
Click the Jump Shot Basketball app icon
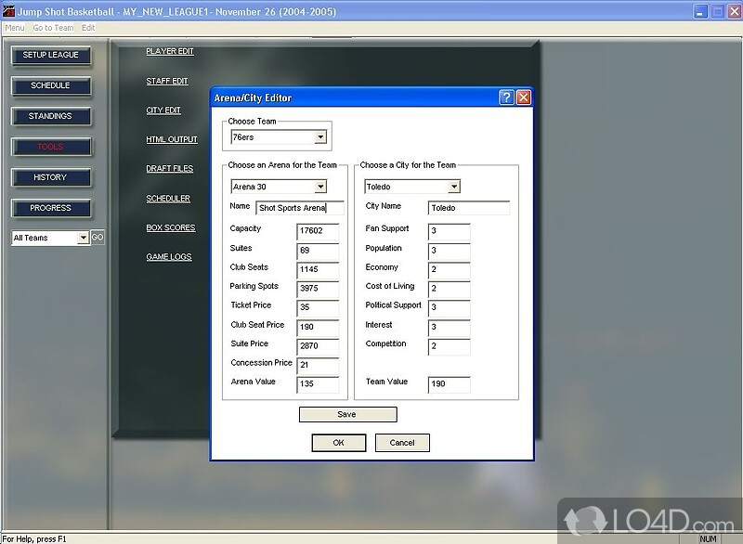8,12
